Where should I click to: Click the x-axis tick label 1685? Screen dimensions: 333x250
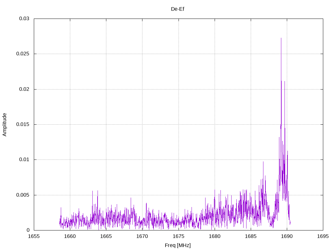pyautogui.click(x=251, y=236)
